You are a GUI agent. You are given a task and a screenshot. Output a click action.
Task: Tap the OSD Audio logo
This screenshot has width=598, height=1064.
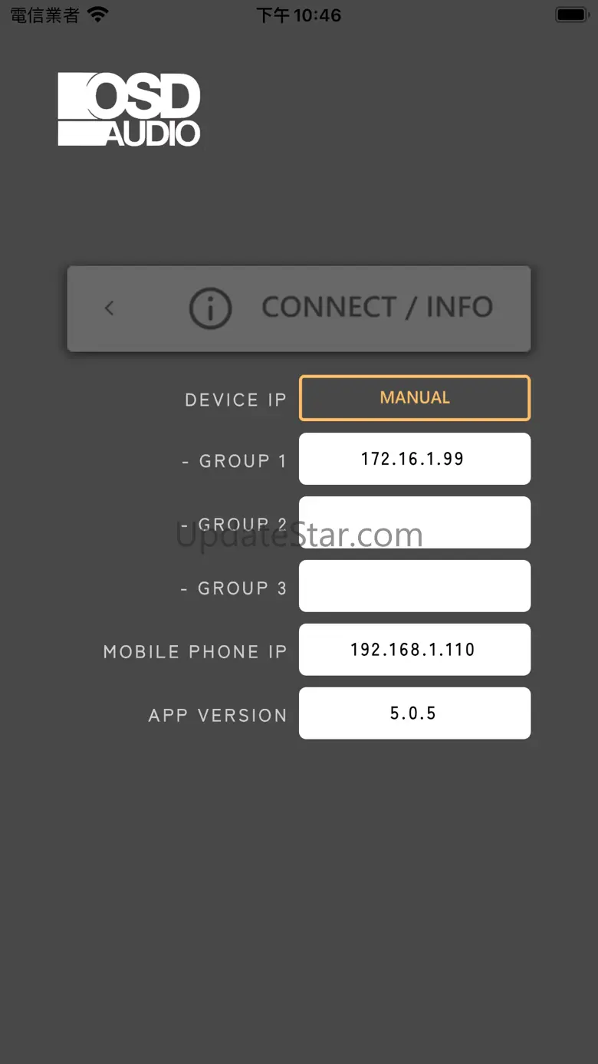click(130, 109)
